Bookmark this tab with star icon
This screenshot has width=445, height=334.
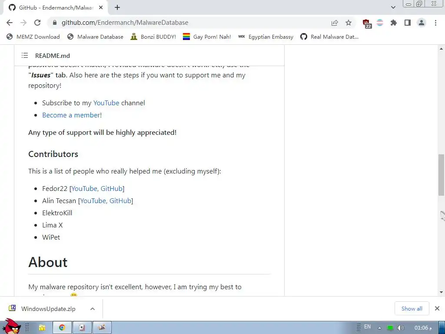click(349, 23)
